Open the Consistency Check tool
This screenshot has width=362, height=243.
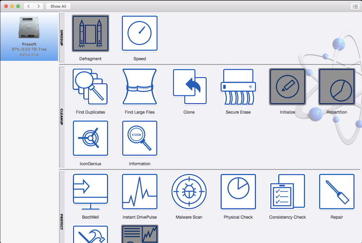click(287, 192)
